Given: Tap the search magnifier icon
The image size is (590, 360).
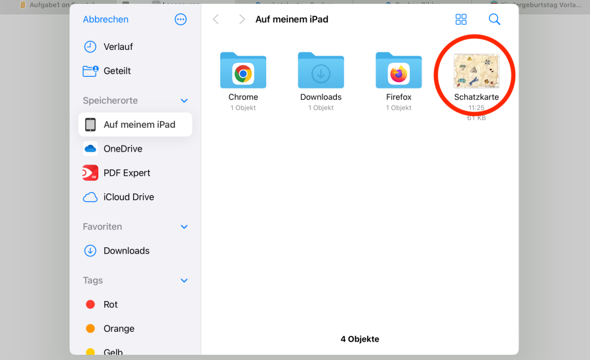Looking at the screenshot, I should click(x=494, y=20).
